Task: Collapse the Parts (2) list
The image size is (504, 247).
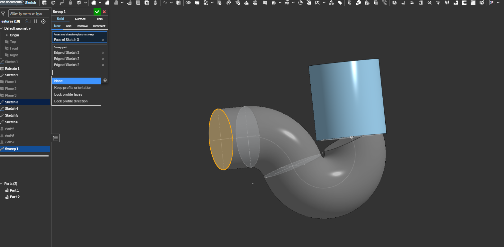Action: (x=1, y=184)
